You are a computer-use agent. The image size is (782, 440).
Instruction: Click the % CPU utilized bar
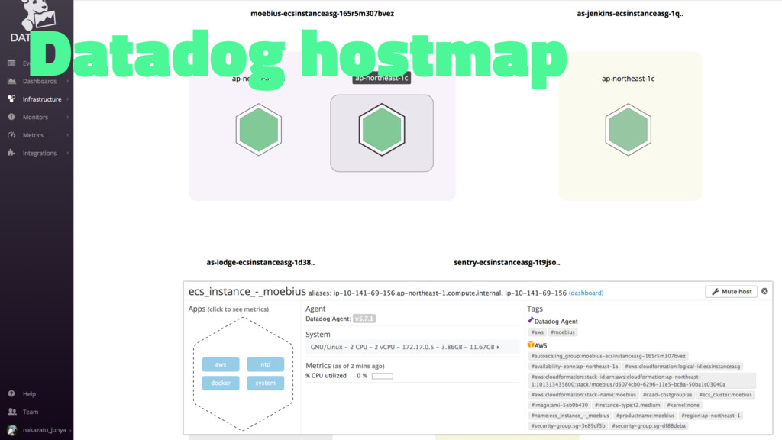[x=382, y=376]
